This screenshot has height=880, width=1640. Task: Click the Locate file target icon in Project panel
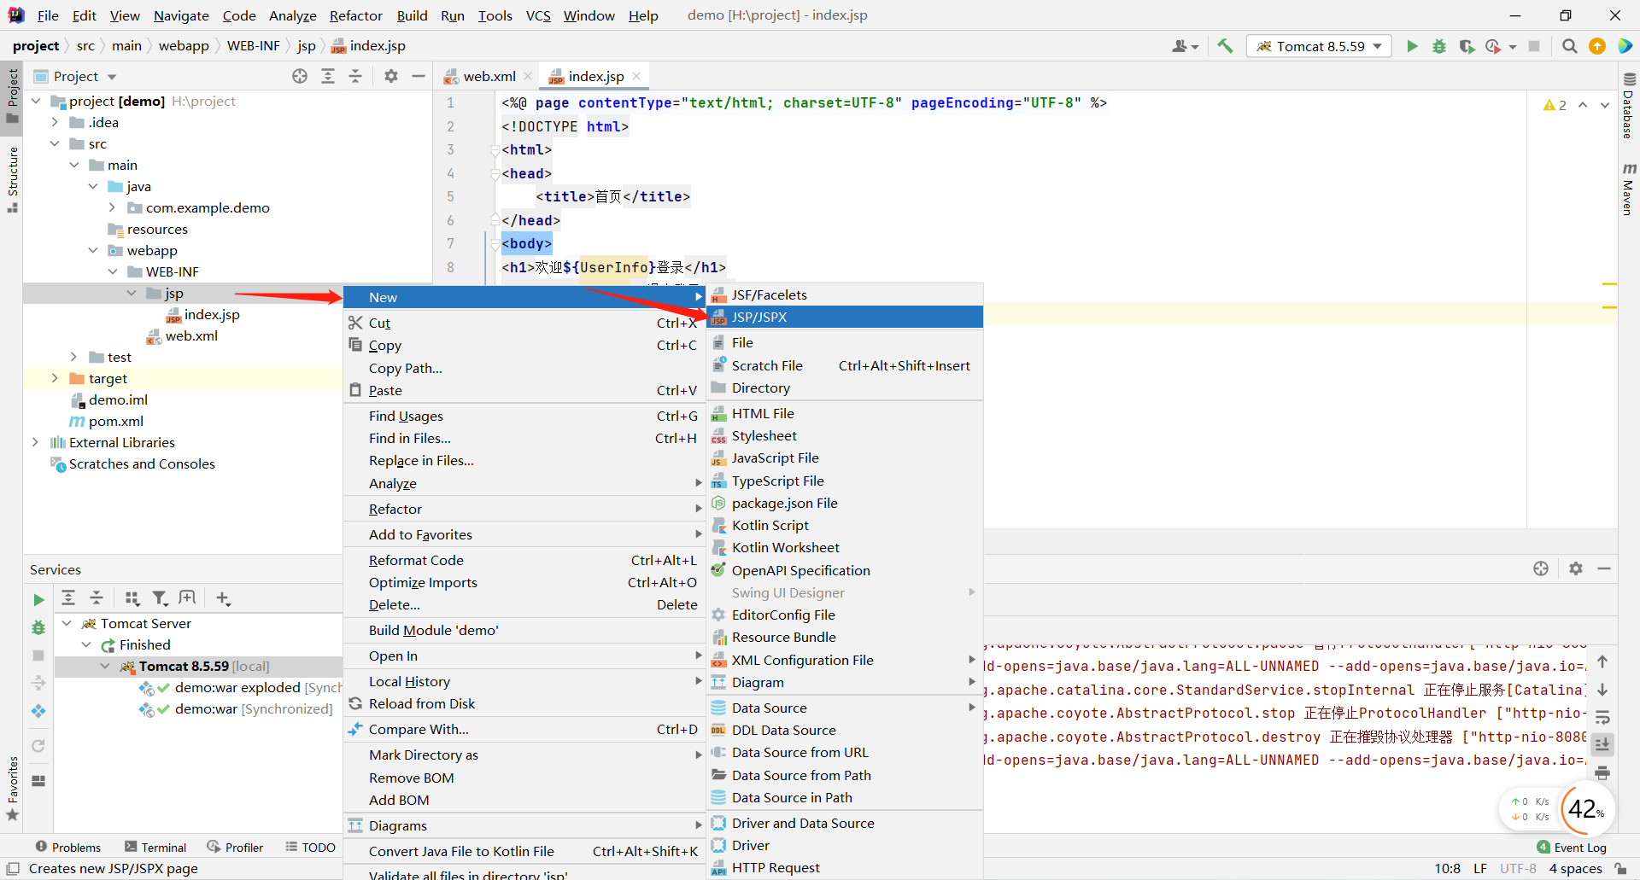(x=300, y=76)
